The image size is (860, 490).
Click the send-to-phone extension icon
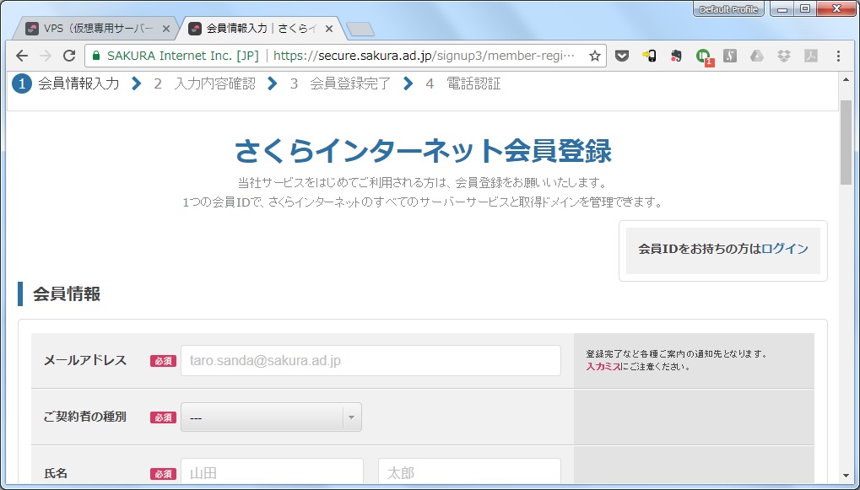click(x=649, y=56)
